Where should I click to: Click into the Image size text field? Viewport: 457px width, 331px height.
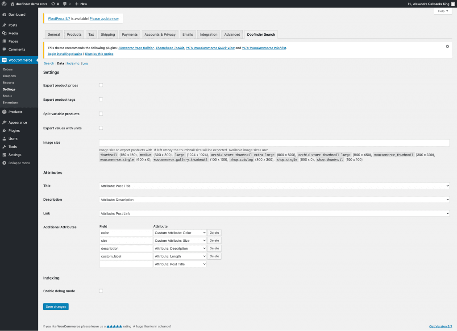pos(274,143)
